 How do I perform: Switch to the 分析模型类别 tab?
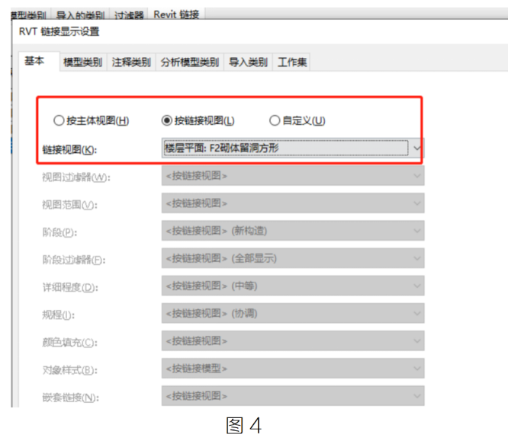(190, 62)
